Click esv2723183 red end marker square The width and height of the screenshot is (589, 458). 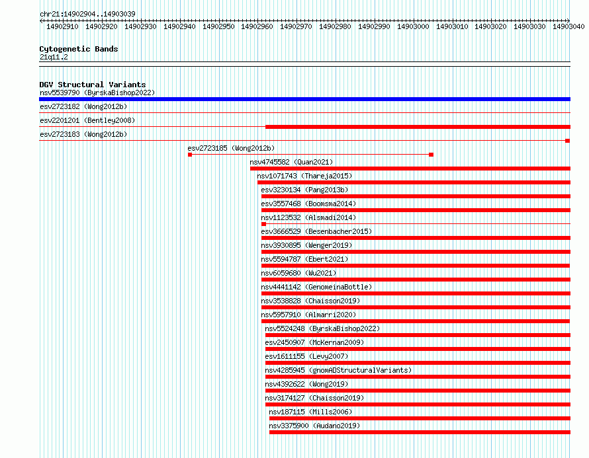(568, 141)
